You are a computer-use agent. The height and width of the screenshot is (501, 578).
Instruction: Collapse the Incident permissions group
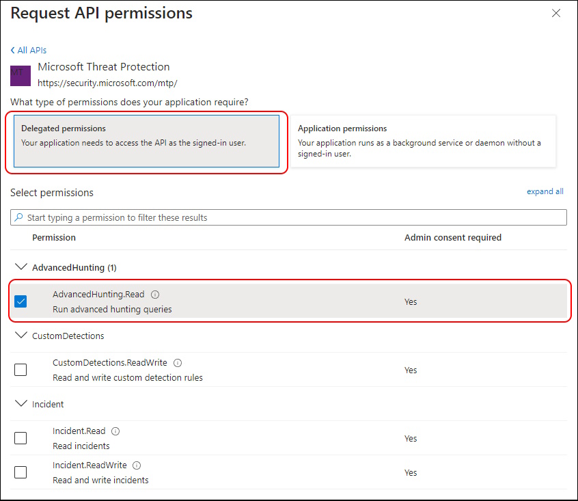click(21, 403)
